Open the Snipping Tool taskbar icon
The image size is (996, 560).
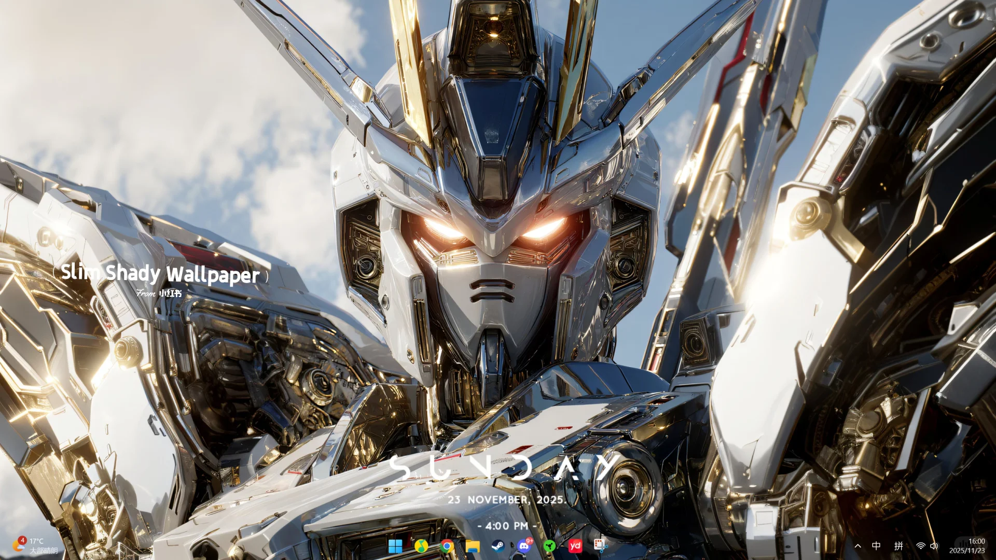pyautogui.click(x=600, y=545)
